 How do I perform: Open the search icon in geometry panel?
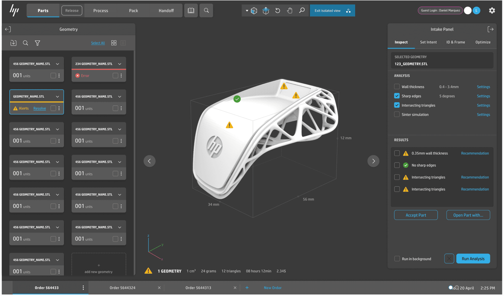[25, 43]
